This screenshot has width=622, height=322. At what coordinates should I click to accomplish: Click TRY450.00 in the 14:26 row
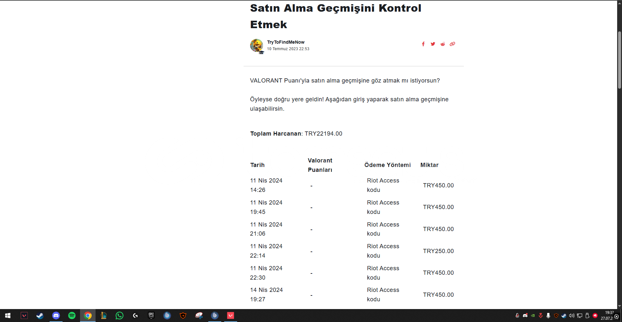[x=438, y=185]
